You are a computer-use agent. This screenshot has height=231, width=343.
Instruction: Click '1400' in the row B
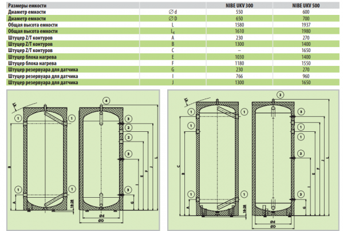click(x=306, y=44)
